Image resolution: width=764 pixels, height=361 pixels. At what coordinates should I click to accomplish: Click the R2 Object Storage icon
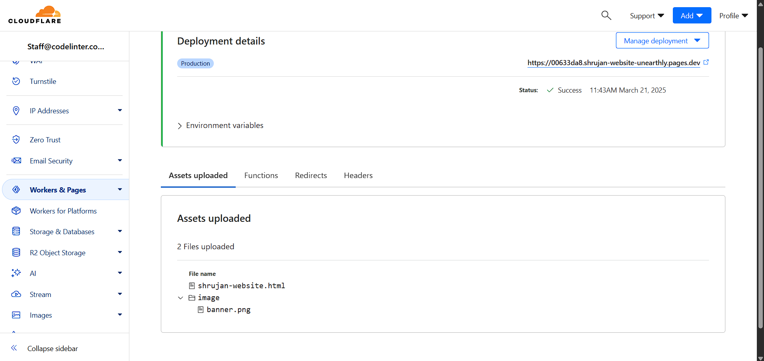click(16, 252)
